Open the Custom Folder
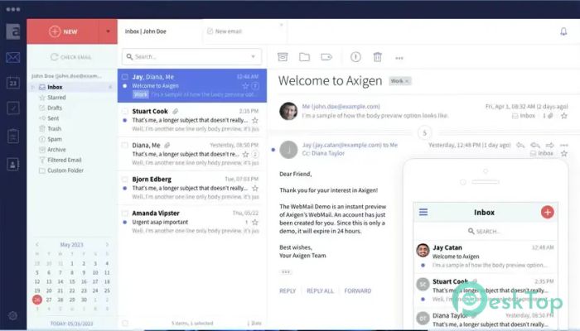Image resolution: width=580 pixels, height=331 pixels. (x=65, y=170)
